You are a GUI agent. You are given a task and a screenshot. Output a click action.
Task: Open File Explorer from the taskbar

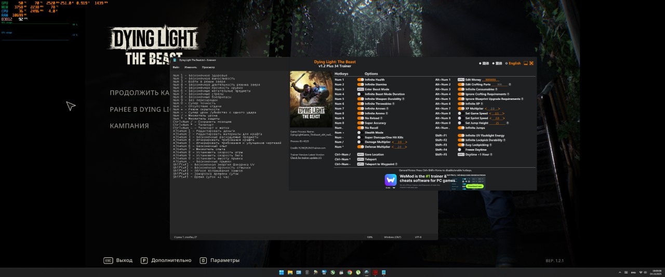click(290, 272)
